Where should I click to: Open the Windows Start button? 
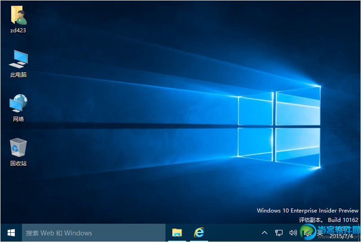click(x=11, y=233)
